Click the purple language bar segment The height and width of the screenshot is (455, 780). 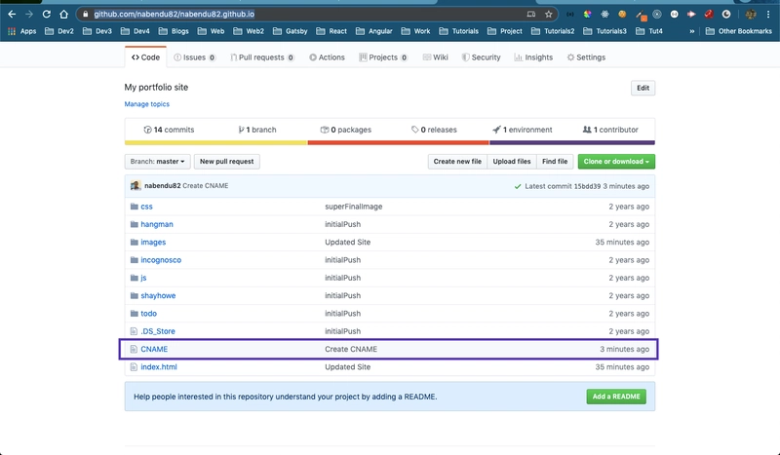coord(572,142)
